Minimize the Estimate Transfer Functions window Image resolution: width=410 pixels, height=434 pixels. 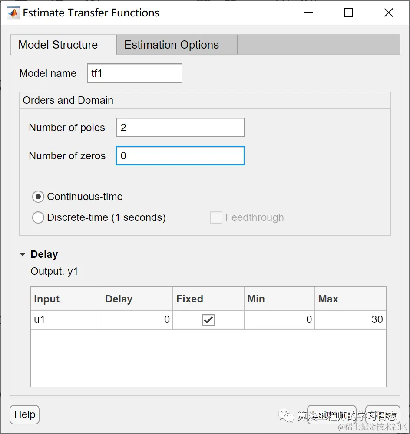tap(309, 13)
